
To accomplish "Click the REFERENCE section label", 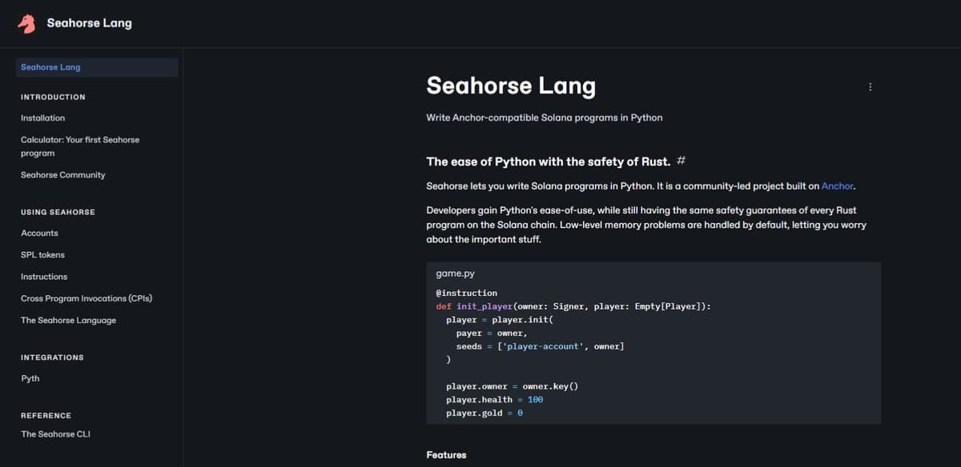I will [x=46, y=416].
